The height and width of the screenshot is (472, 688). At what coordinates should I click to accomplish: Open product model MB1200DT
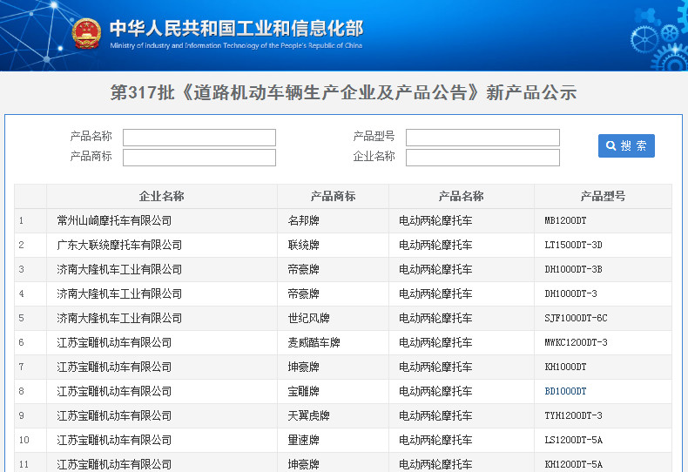coord(565,221)
